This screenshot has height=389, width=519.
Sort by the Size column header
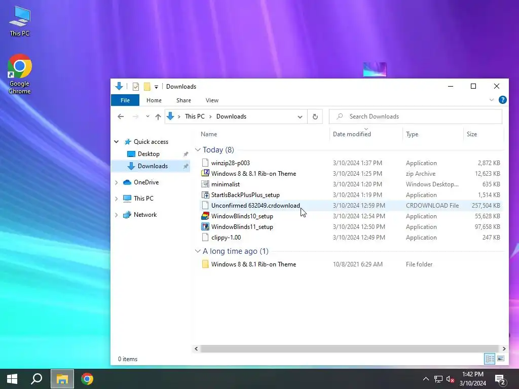[x=472, y=134]
